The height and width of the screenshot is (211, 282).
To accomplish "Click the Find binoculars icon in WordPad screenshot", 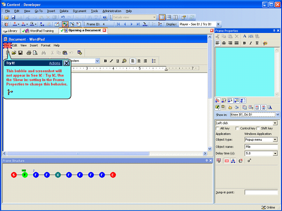I will (x=44, y=53).
